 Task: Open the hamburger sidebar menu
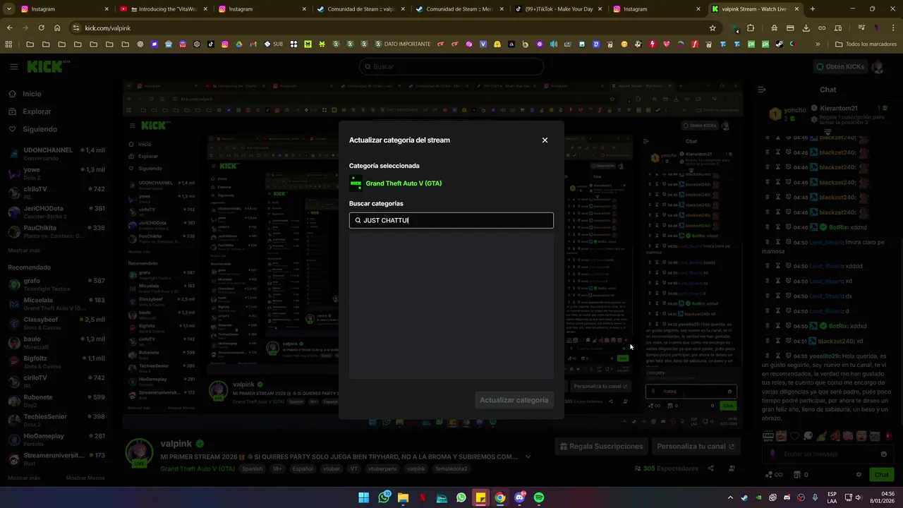pos(13,66)
